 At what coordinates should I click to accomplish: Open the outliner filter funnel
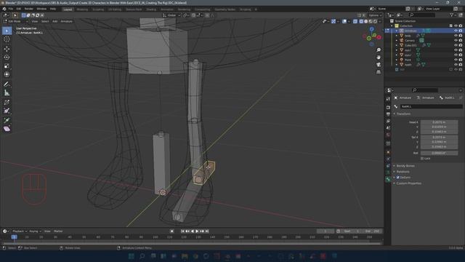(451, 15)
